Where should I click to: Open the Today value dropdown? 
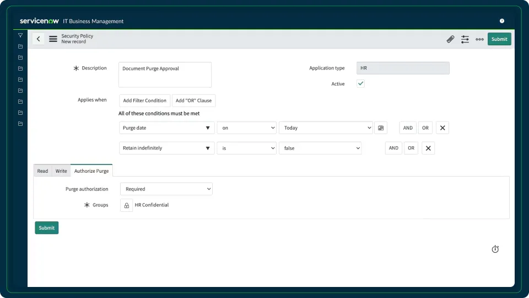pos(326,128)
